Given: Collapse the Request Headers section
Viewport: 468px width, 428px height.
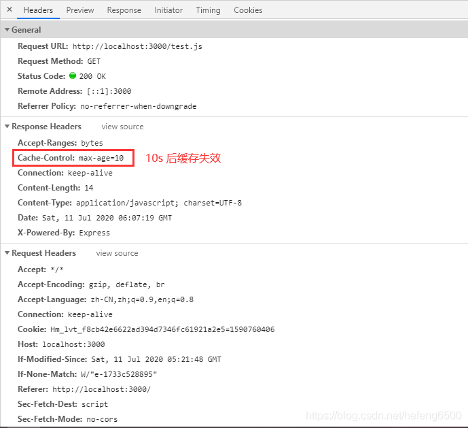Looking at the screenshot, I should [x=7, y=253].
